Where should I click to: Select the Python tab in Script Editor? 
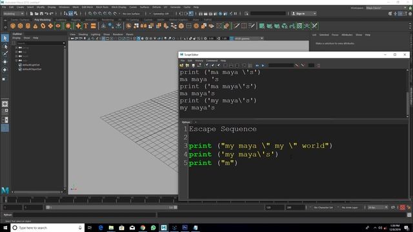(x=186, y=122)
